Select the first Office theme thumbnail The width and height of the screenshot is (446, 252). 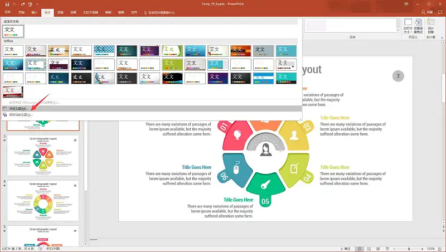tap(12, 51)
